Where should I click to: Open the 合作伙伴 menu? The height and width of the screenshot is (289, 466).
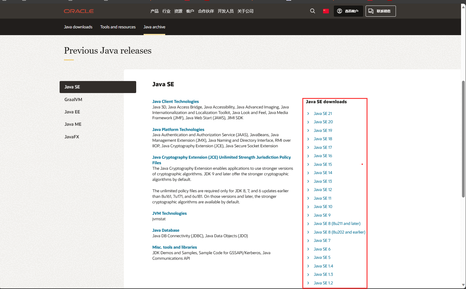[206, 11]
